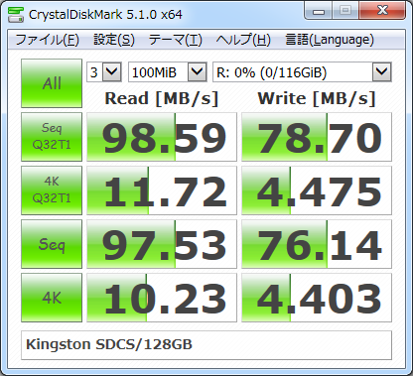413x376 pixels.
Task: Select the 98.59 Seq Q32T1 read result
Action: tap(162, 137)
